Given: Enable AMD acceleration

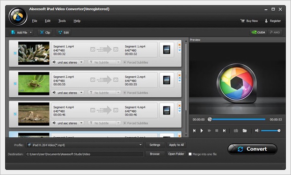Looking at the screenshot, I should [x=275, y=33].
